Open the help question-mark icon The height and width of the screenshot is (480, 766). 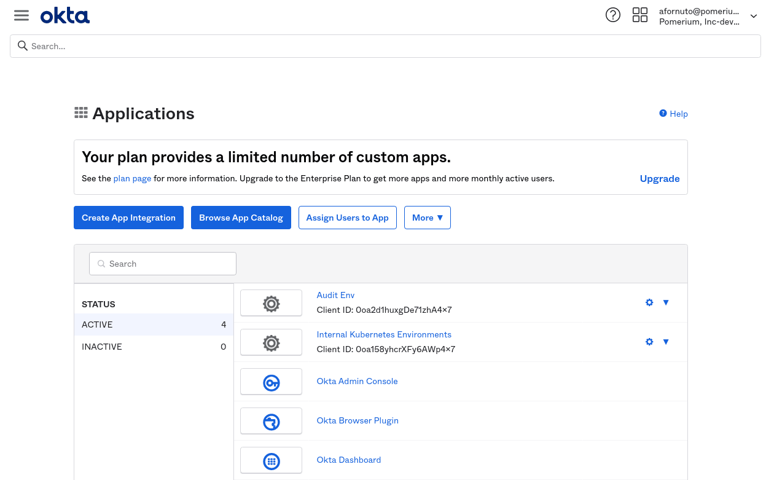tap(612, 14)
